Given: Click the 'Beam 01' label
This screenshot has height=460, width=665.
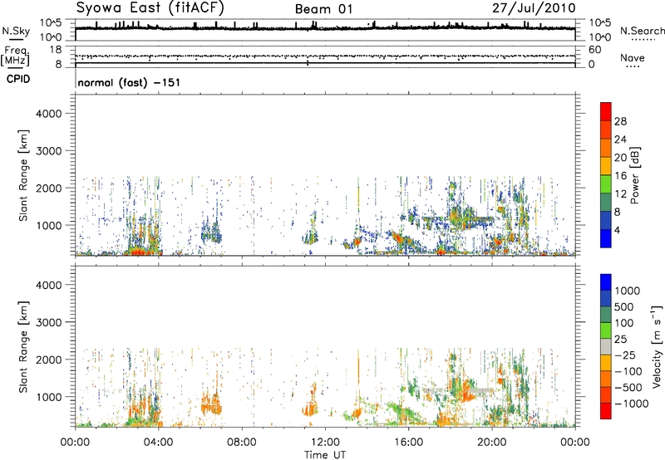Looking at the screenshot, I should point(323,9).
